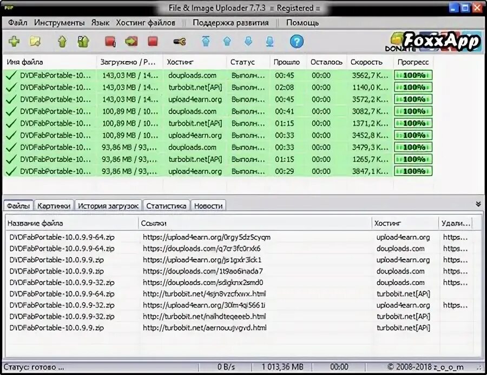Open the Статистика tab
Viewport: 487px width, 375px height.
point(166,206)
